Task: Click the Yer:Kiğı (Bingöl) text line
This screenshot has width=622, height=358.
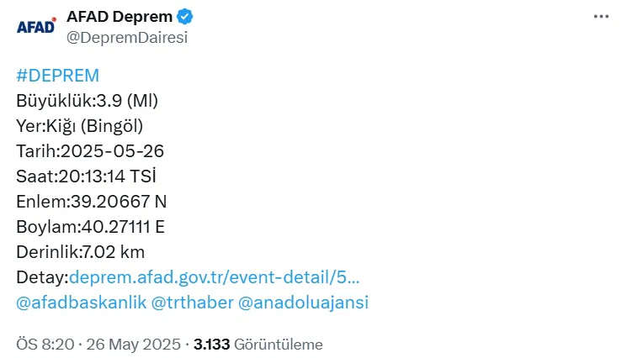Action: [80, 126]
